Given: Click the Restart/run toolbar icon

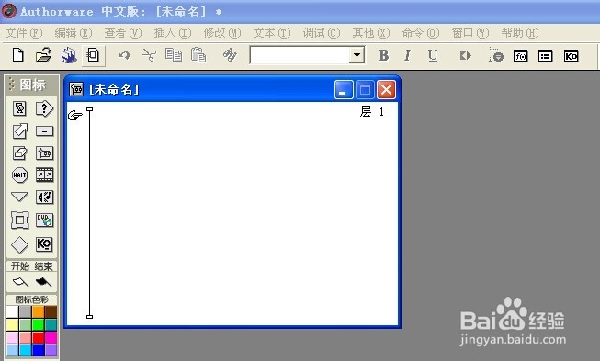Looking at the screenshot, I should (465, 56).
